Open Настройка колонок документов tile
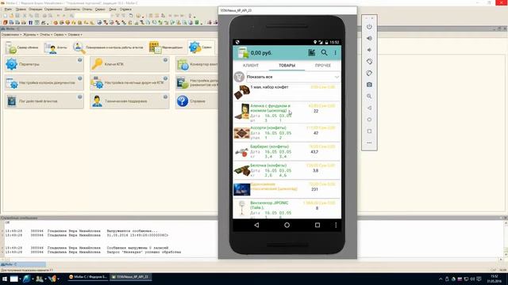The image size is (508, 285). tap(44, 82)
